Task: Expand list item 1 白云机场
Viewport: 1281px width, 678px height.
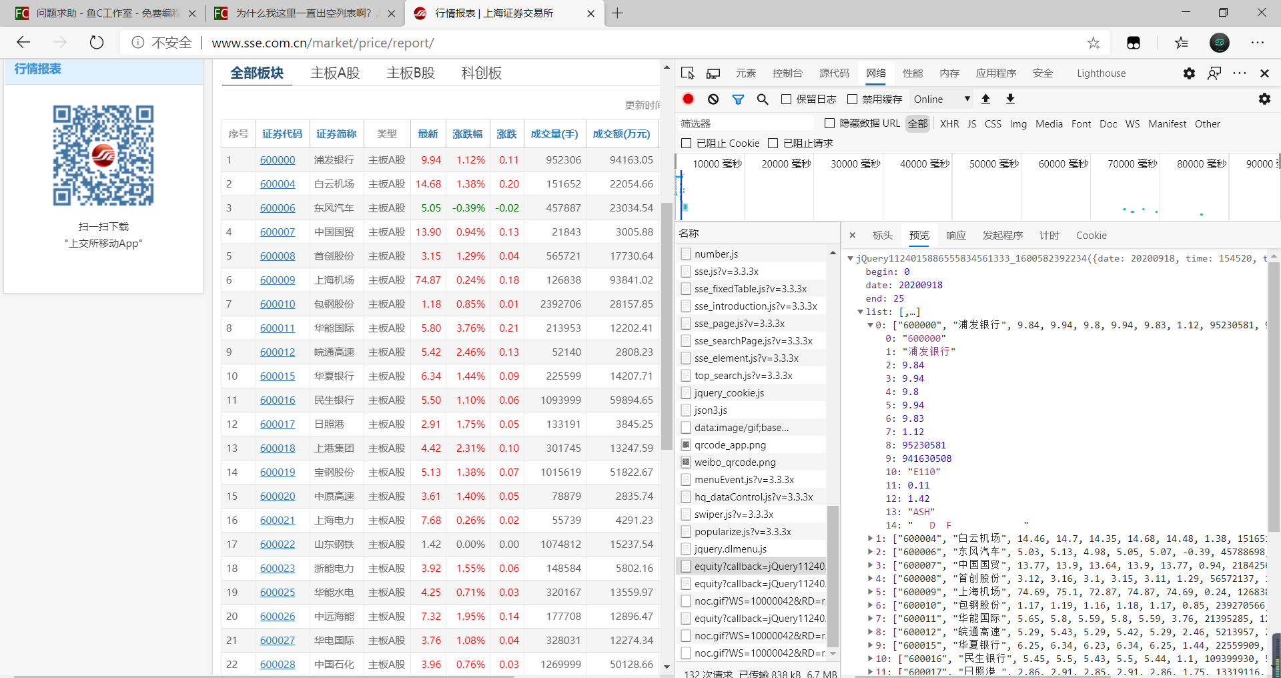Action: [x=870, y=539]
